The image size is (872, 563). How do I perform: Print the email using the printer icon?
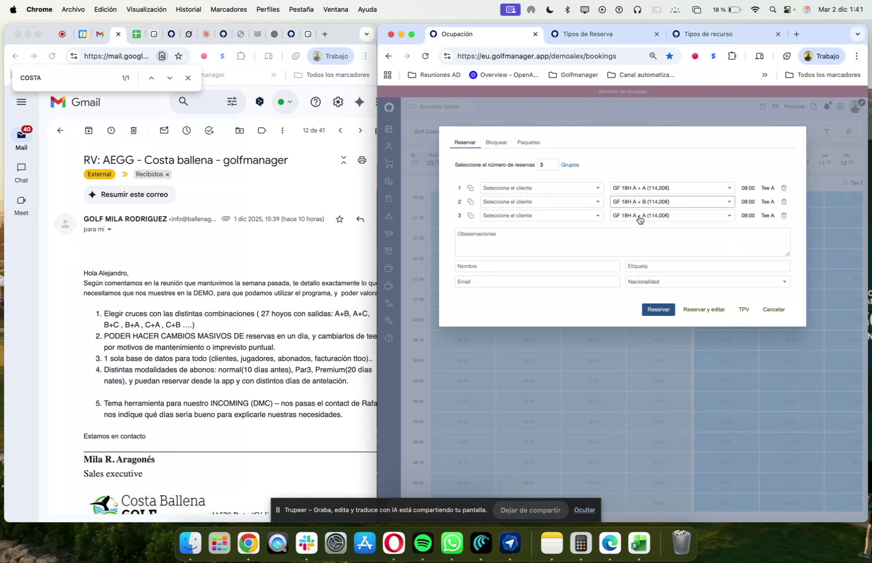tap(362, 160)
